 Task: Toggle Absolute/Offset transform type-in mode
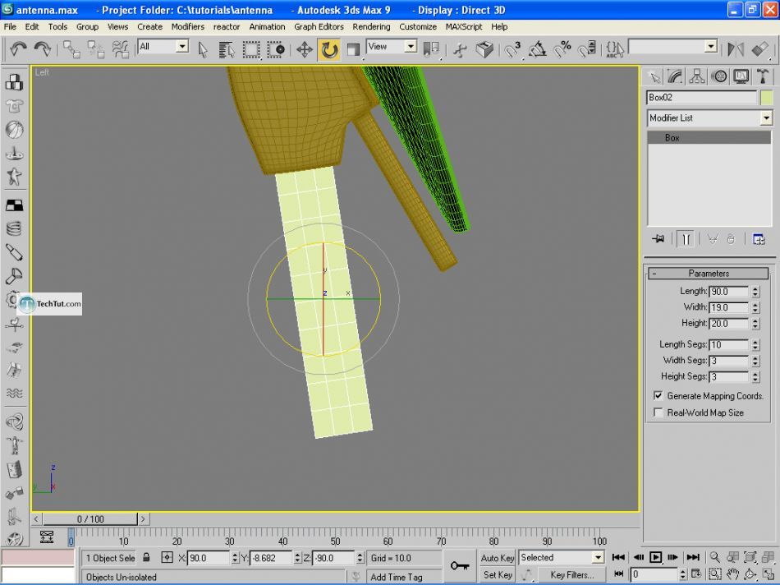(x=167, y=558)
